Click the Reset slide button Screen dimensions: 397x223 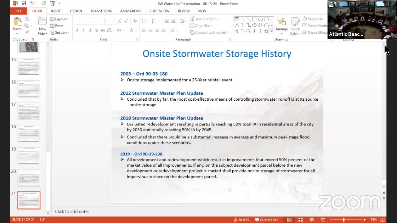57,26
